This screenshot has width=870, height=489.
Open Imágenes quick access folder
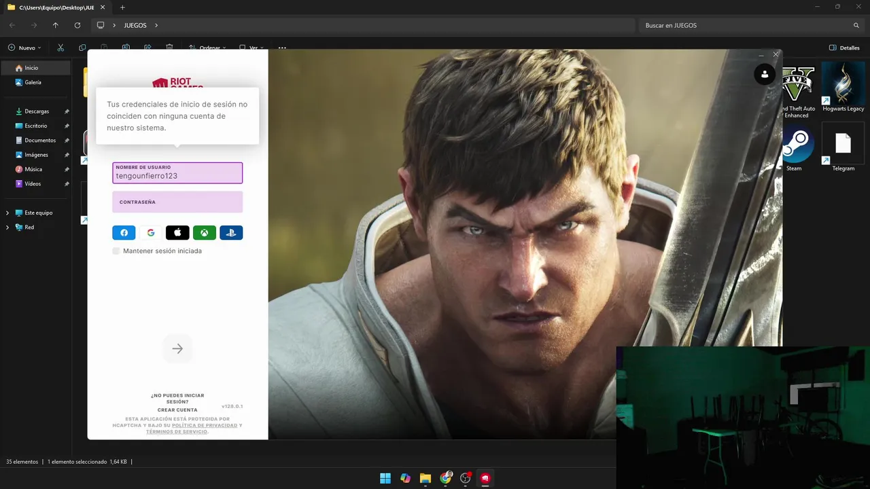37,155
